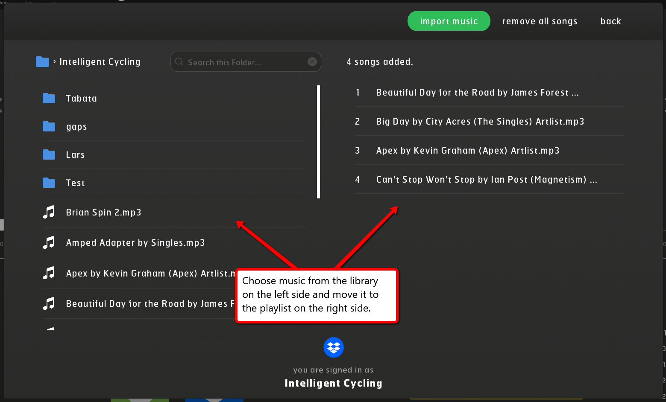666x402 pixels.
Task: Click the library list vertical scrollbar
Action: pyautogui.click(x=318, y=142)
